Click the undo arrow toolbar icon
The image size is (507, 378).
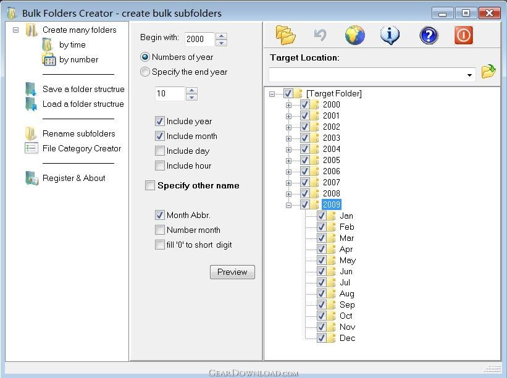coord(320,35)
